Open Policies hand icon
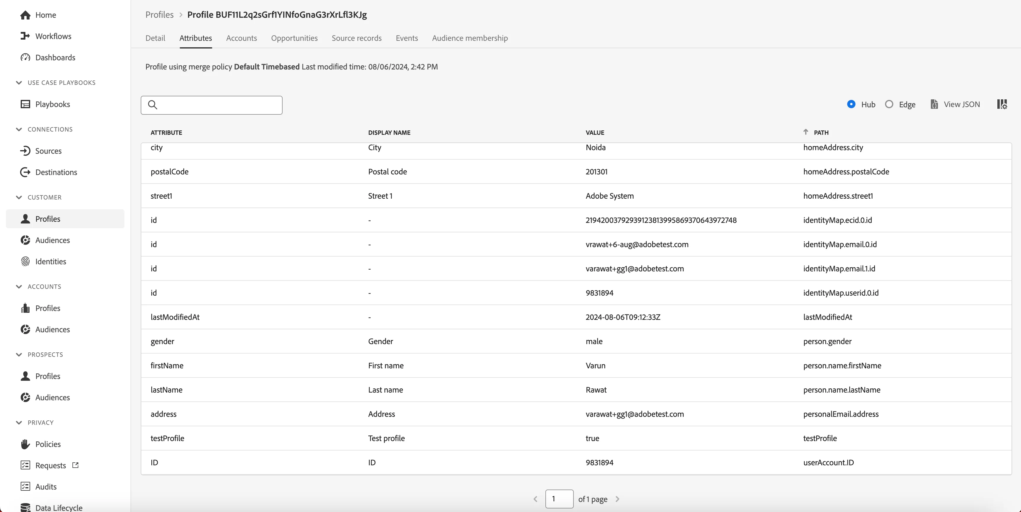The height and width of the screenshot is (512, 1021). pos(25,444)
